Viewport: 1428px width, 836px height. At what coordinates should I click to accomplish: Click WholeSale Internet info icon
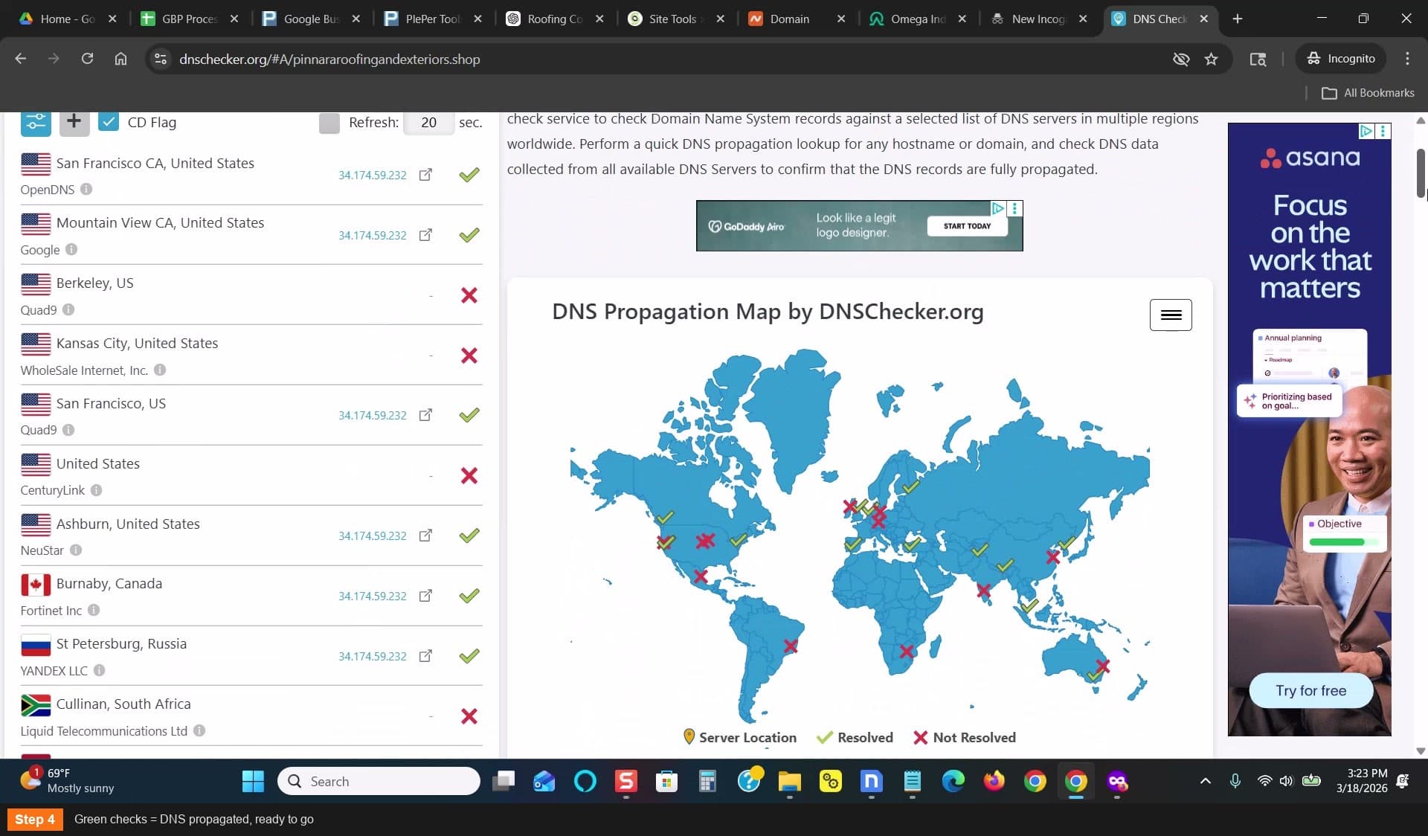tap(160, 370)
